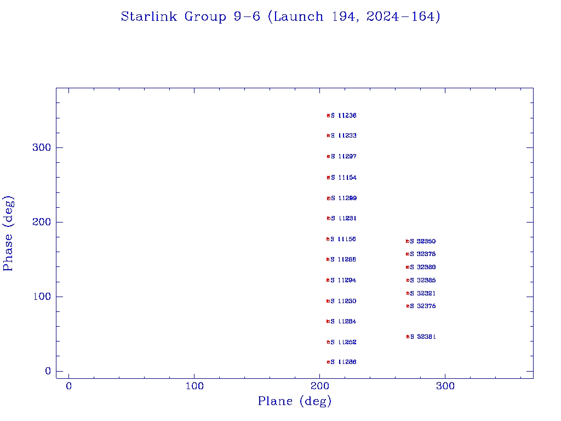Click the Phase (deg) axis label
This screenshot has width=561, height=421.
click(8, 234)
